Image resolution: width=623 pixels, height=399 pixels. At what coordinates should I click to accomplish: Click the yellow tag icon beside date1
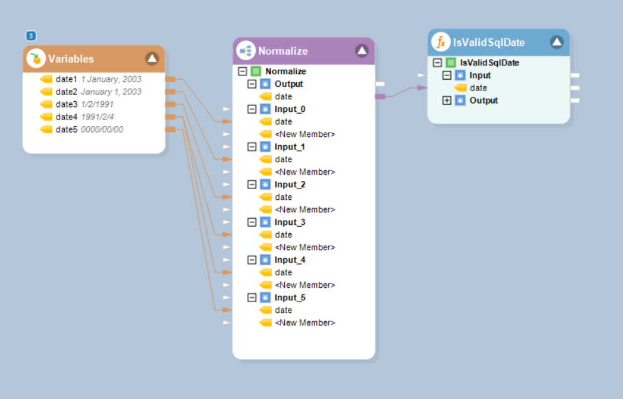(x=47, y=79)
